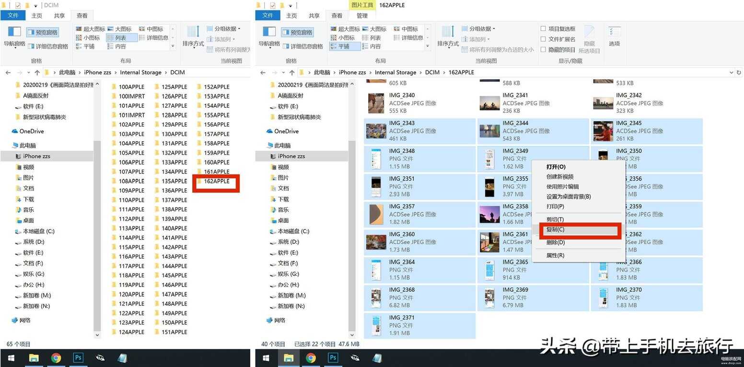Switch 162APPLE window to Extra large icons
This screenshot has height=367, width=744.
[346, 29]
